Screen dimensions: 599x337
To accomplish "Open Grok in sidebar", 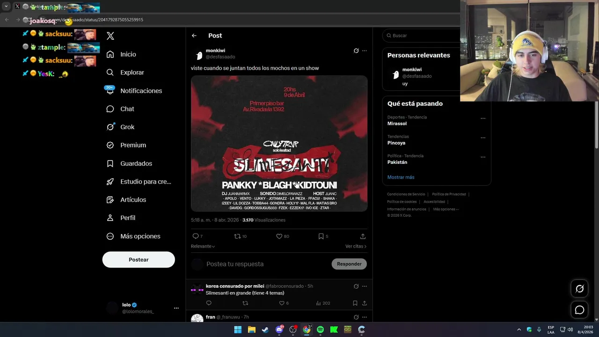I will pyautogui.click(x=120, y=127).
